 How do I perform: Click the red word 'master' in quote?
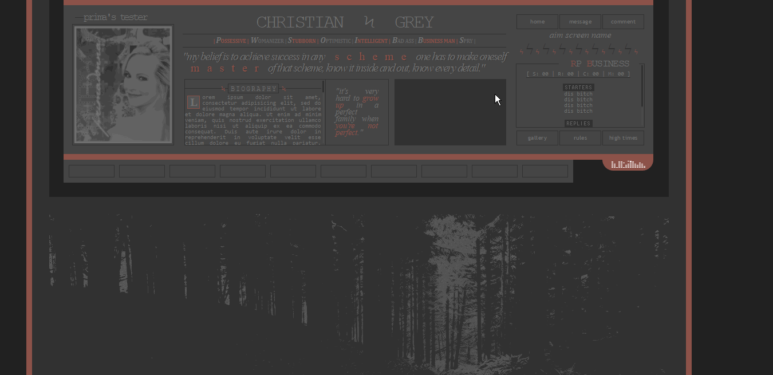226,68
